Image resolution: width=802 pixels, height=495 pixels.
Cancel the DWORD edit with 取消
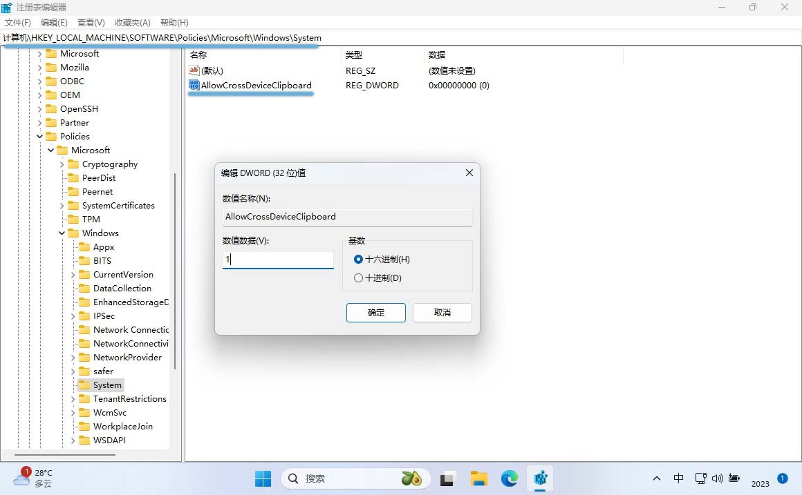[x=442, y=313]
